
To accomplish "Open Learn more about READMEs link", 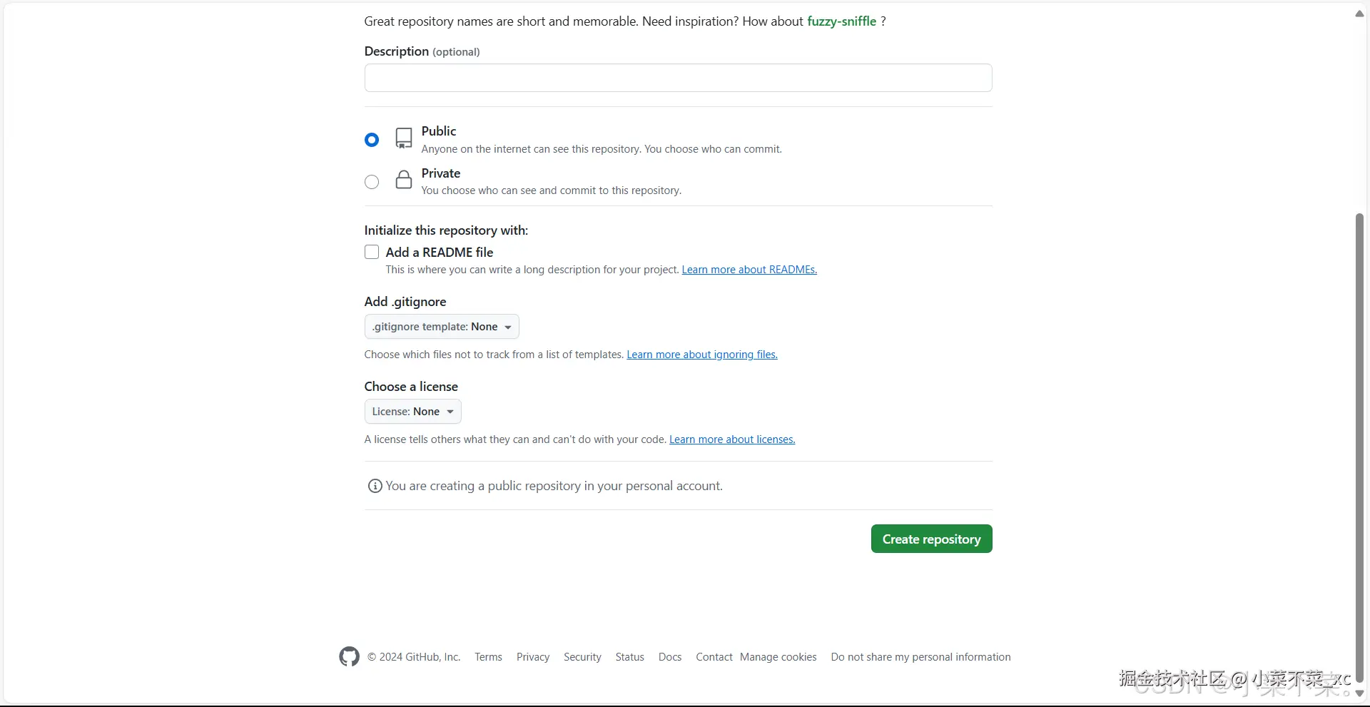I will (x=749, y=270).
